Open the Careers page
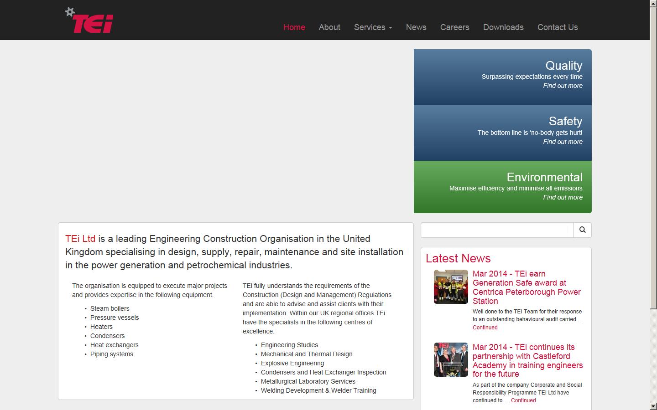657x410 pixels. pyautogui.click(x=454, y=27)
